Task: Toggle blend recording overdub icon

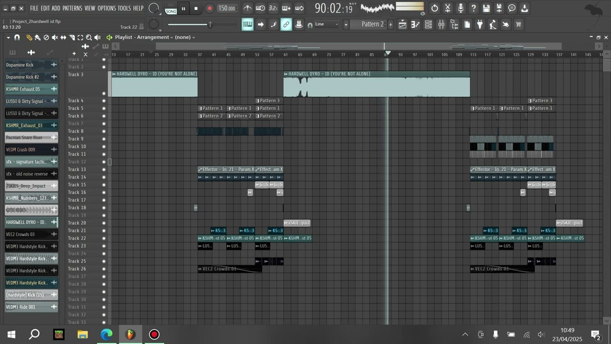Action: coord(286,8)
